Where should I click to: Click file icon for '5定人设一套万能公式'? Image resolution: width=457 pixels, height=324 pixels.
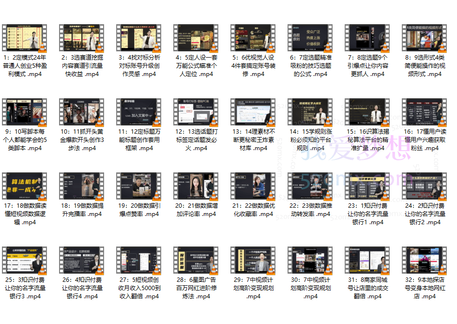pos(196,38)
